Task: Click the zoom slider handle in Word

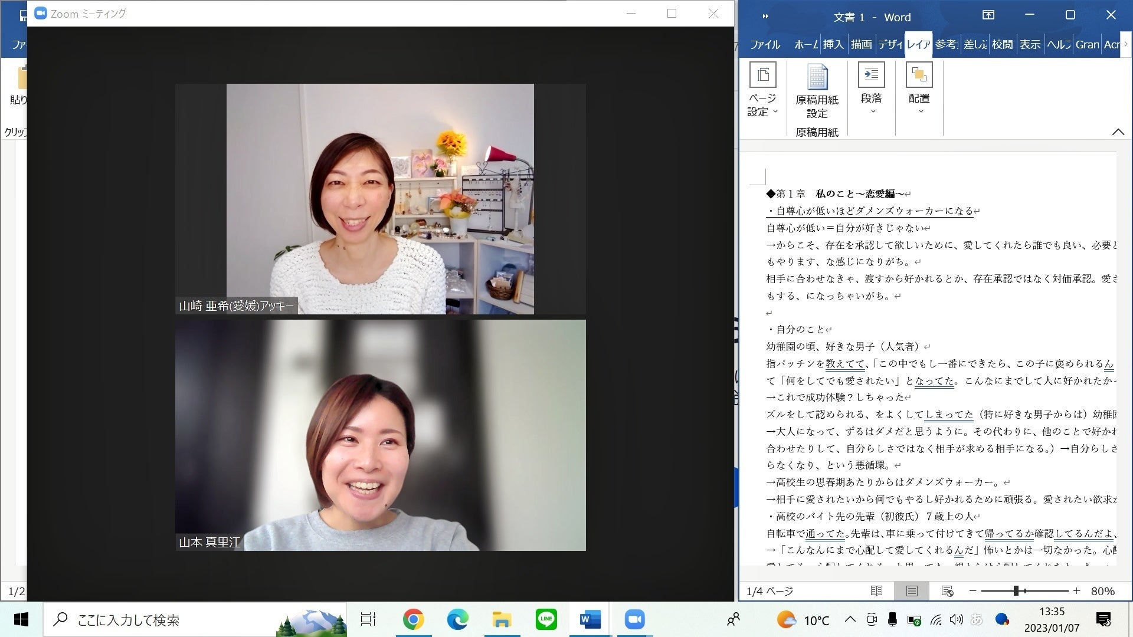Action: pos(1016,590)
